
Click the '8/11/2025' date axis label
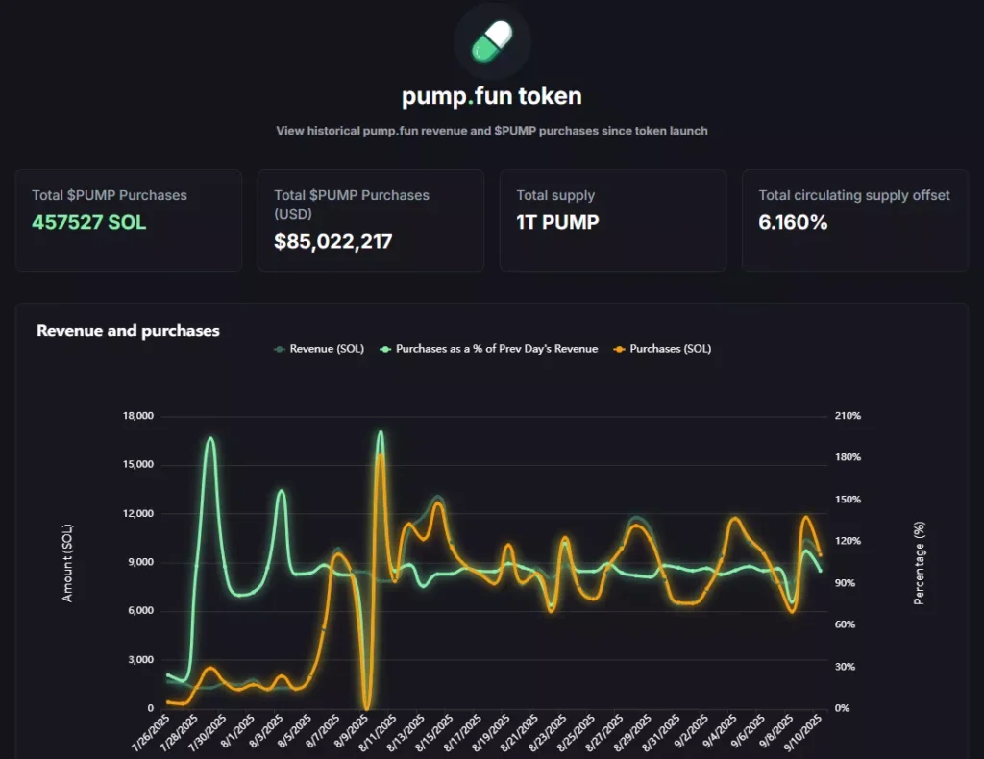377,732
